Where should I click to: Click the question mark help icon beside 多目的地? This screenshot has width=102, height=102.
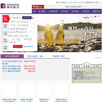pyautogui.click(x=33, y=18)
